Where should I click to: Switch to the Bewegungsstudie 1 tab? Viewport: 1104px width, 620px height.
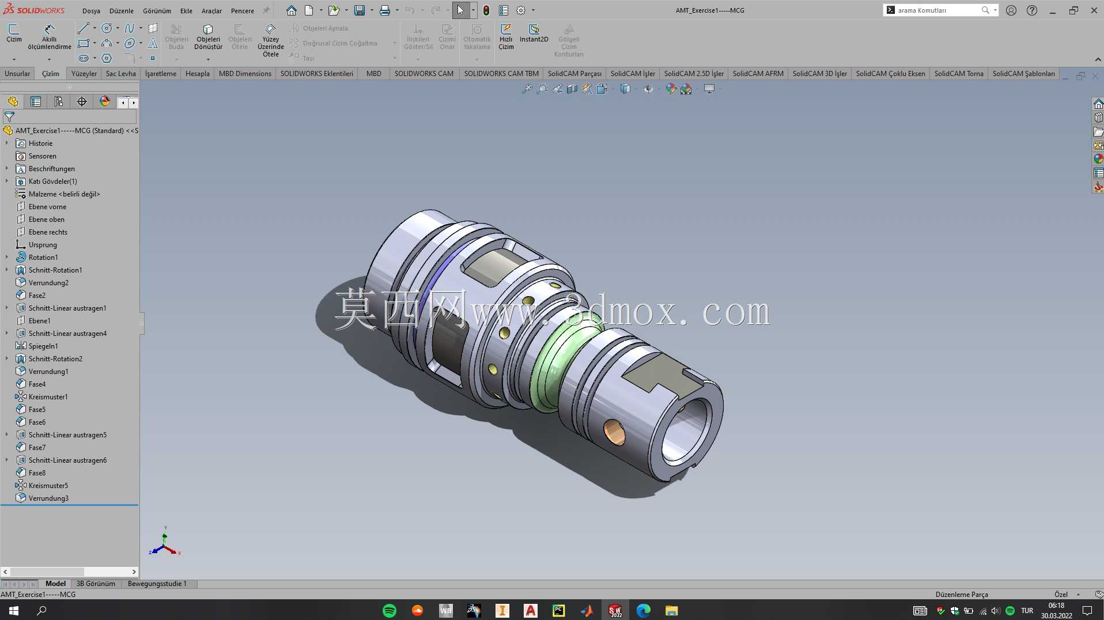(157, 584)
